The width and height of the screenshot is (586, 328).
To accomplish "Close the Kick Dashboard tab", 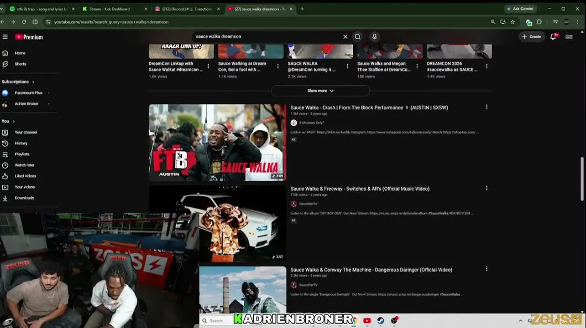I will (146, 9).
